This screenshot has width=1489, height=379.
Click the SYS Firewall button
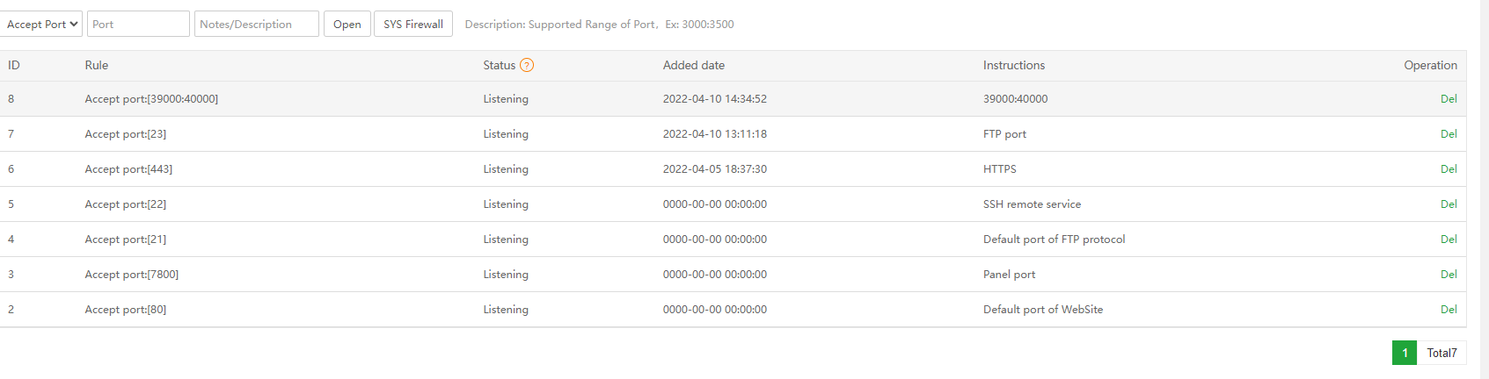pos(412,25)
